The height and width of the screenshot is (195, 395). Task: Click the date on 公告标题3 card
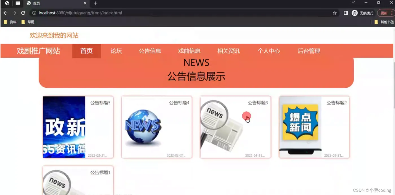(x=255, y=156)
